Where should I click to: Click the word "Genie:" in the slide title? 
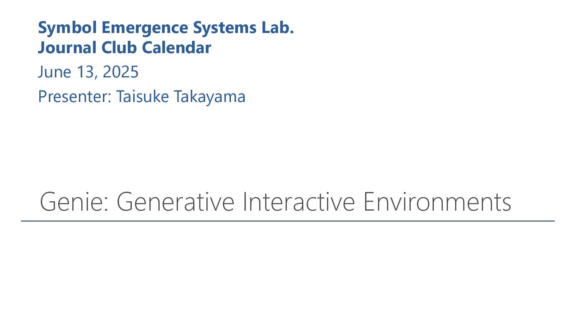tap(74, 202)
